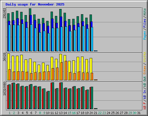148x116 pixels.
Task: Click day label 15 on the x-axis
Action: [x=69, y=113]
